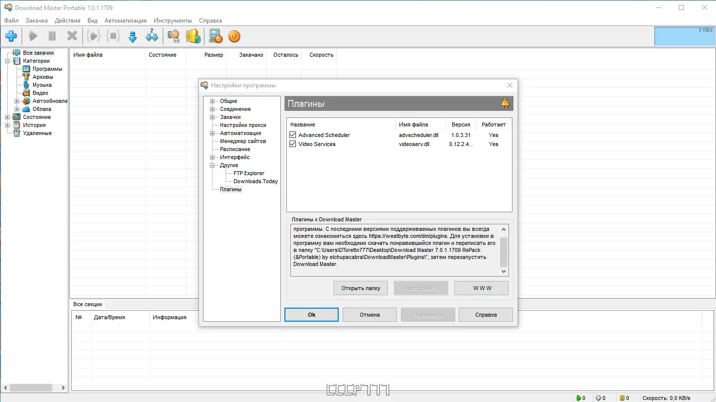Open the Закачка menu
716x402 pixels.
(37, 21)
